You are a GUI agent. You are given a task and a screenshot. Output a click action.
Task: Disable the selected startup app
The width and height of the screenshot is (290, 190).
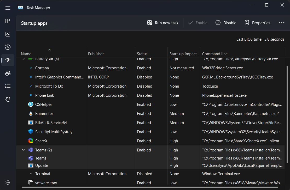(226, 23)
